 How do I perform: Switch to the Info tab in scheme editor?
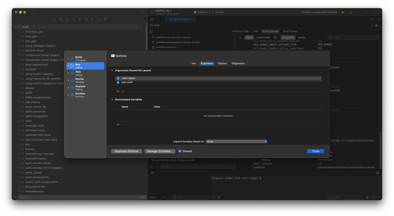click(x=194, y=64)
